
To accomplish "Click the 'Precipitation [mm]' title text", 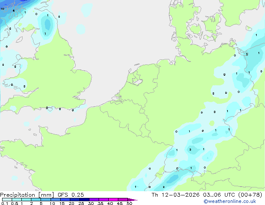I will tap(27, 195).
